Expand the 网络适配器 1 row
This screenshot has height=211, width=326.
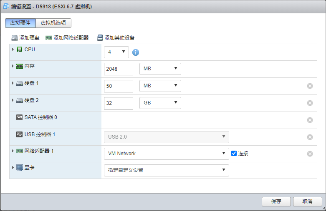[13, 151]
